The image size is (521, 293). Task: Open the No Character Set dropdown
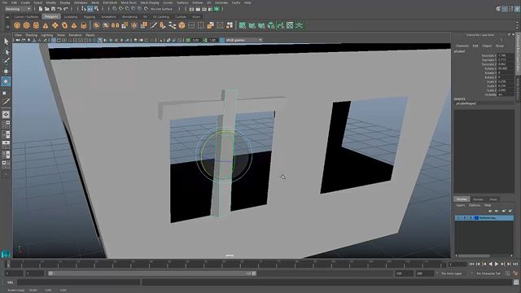point(488,273)
